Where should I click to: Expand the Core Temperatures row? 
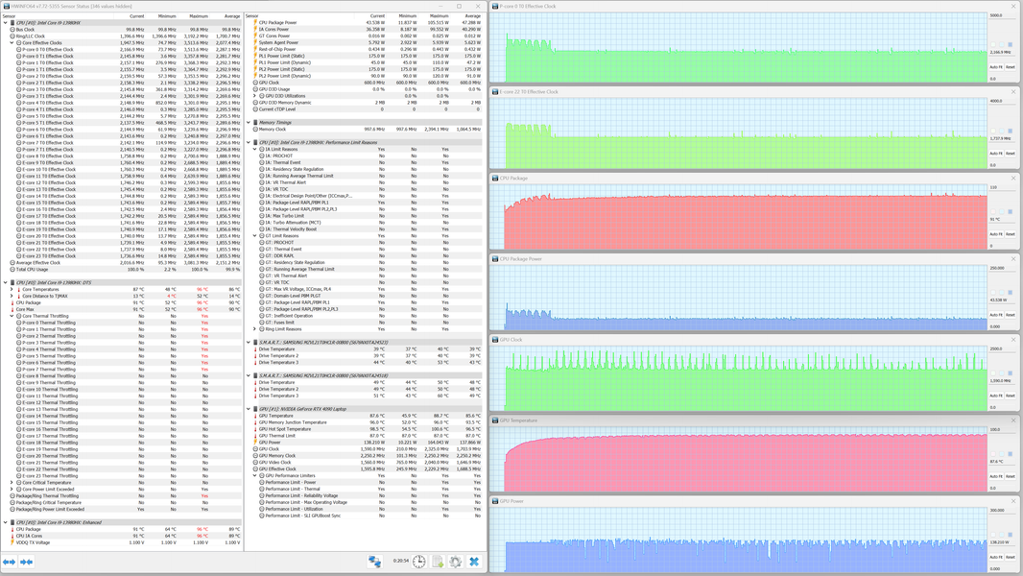(12, 290)
